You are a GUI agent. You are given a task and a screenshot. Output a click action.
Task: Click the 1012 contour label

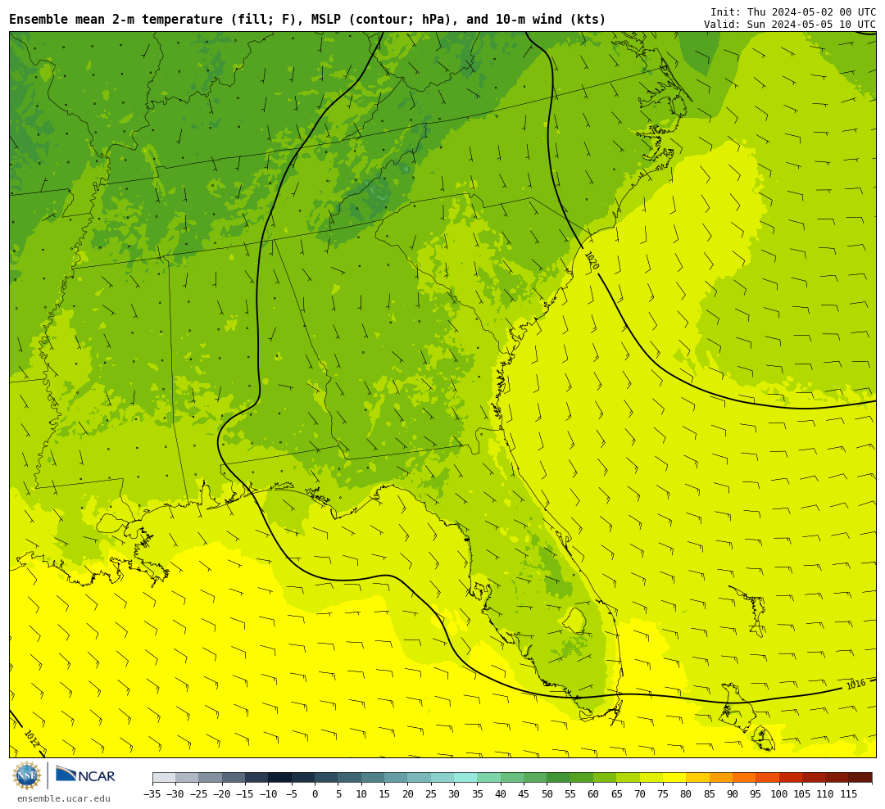[32, 739]
